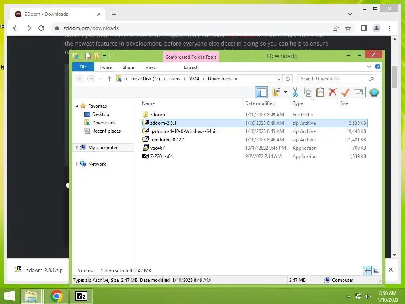Expand the Network tree node
This screenshot has height=304, width=405.
pyautogui.click(x=77, y=164)
